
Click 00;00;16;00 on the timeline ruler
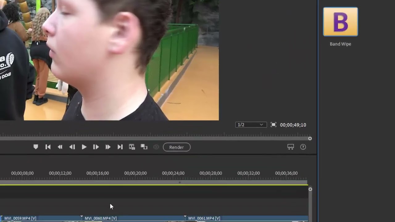(98, 173)
